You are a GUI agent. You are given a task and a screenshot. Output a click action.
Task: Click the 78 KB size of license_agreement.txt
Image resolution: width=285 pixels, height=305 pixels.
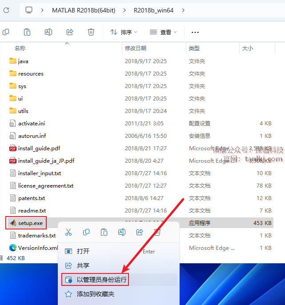(264, 186)
